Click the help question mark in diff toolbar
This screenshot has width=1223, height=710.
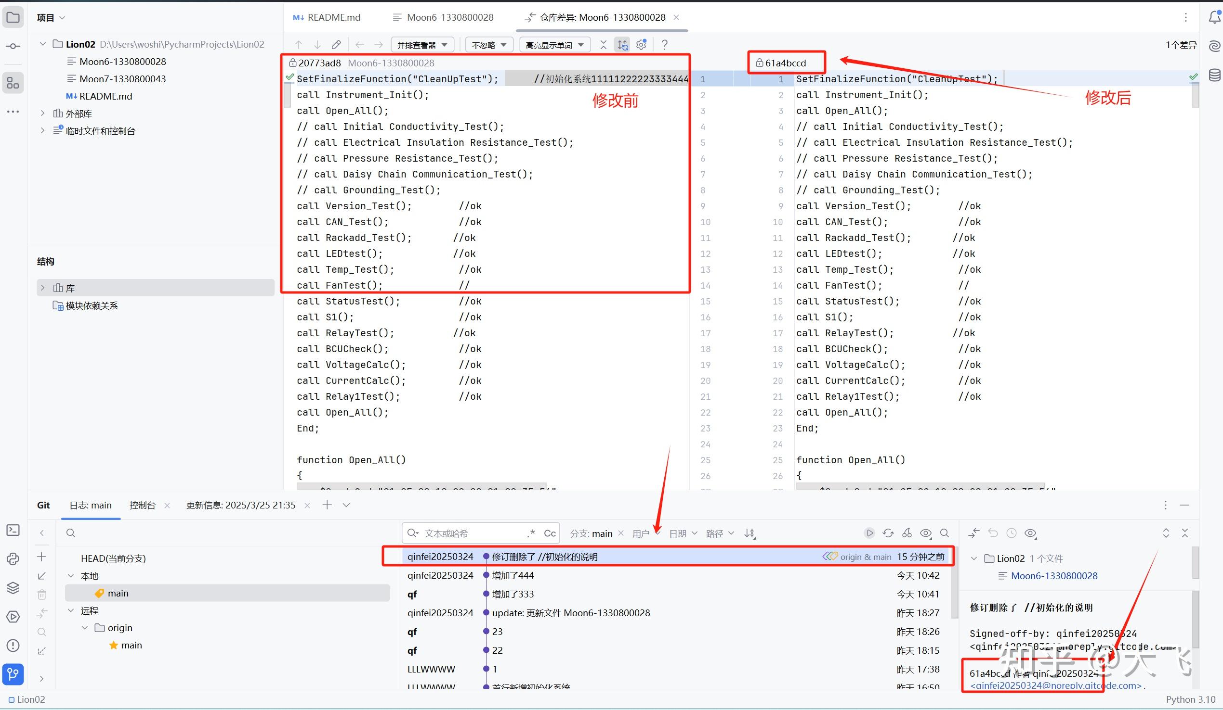664,44
